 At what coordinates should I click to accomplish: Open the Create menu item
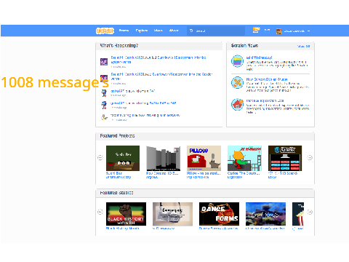click(x=124, y=31)
